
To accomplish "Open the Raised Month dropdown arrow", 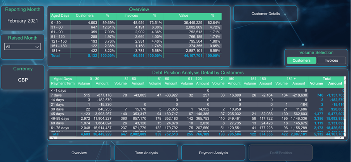I will (37, 47).
